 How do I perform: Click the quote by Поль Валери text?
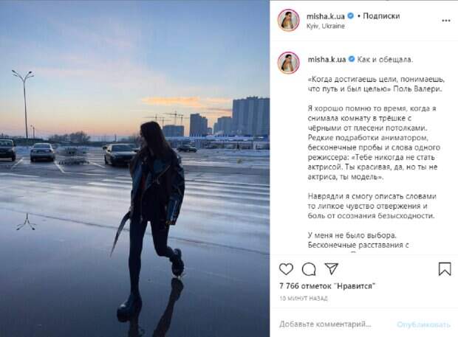[x=376, y=84]
